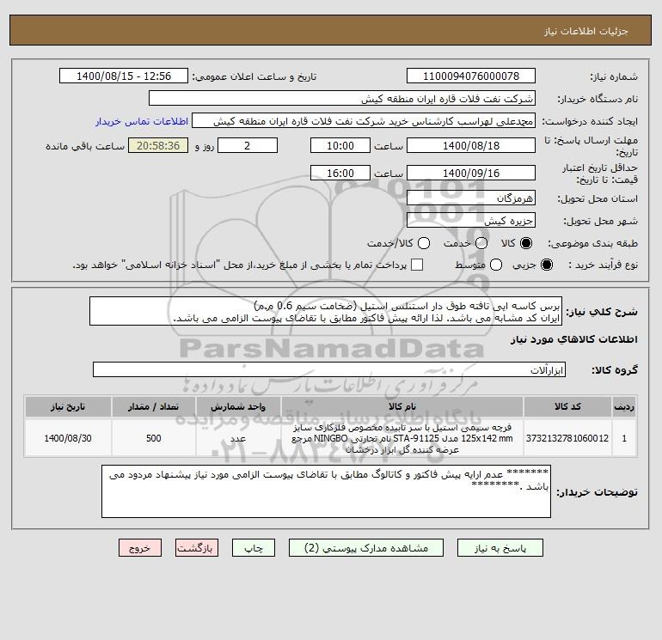The height and width of the screenshot is (640, 662).
Task: Click the خروج exit button
Action: [x=140, y=547]
